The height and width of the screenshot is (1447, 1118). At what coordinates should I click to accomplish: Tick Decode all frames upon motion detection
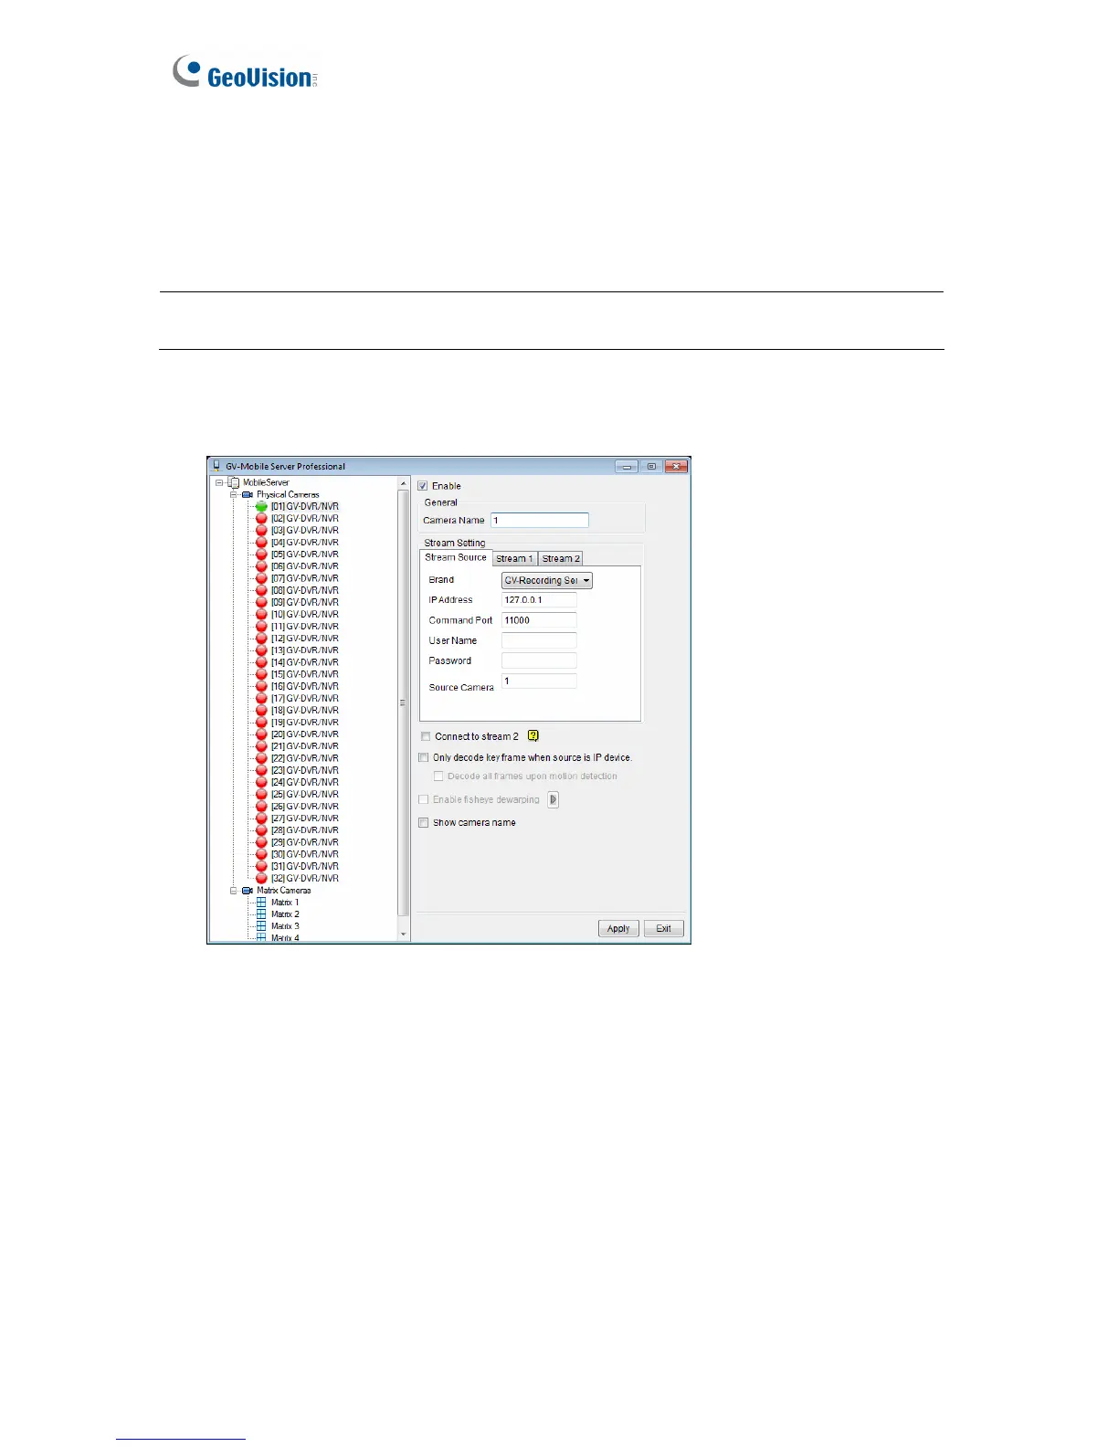click(x=438, y=776)
